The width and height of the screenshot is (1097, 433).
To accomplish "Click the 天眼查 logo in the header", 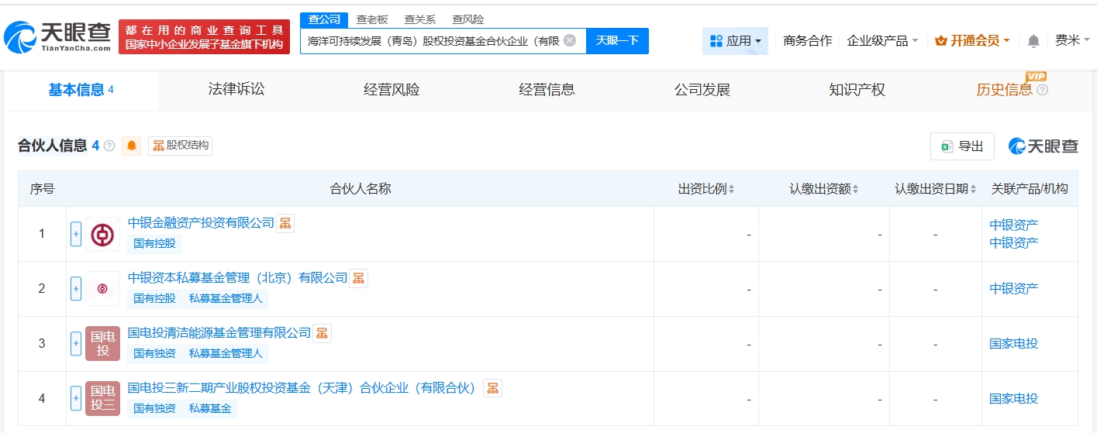I will point(59,36).
